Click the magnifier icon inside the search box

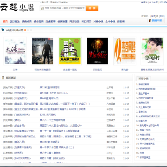point(43,8)
